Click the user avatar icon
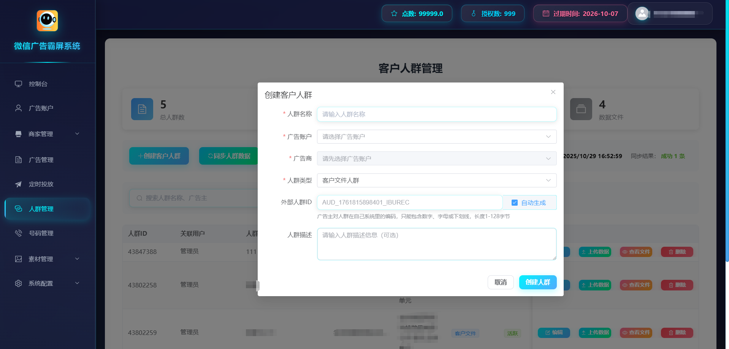Viewport: 729px width, 349px height. point(642,14)
